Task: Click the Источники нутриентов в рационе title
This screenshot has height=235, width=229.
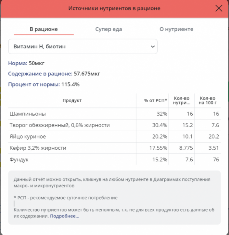Action: tap(114, 8)
